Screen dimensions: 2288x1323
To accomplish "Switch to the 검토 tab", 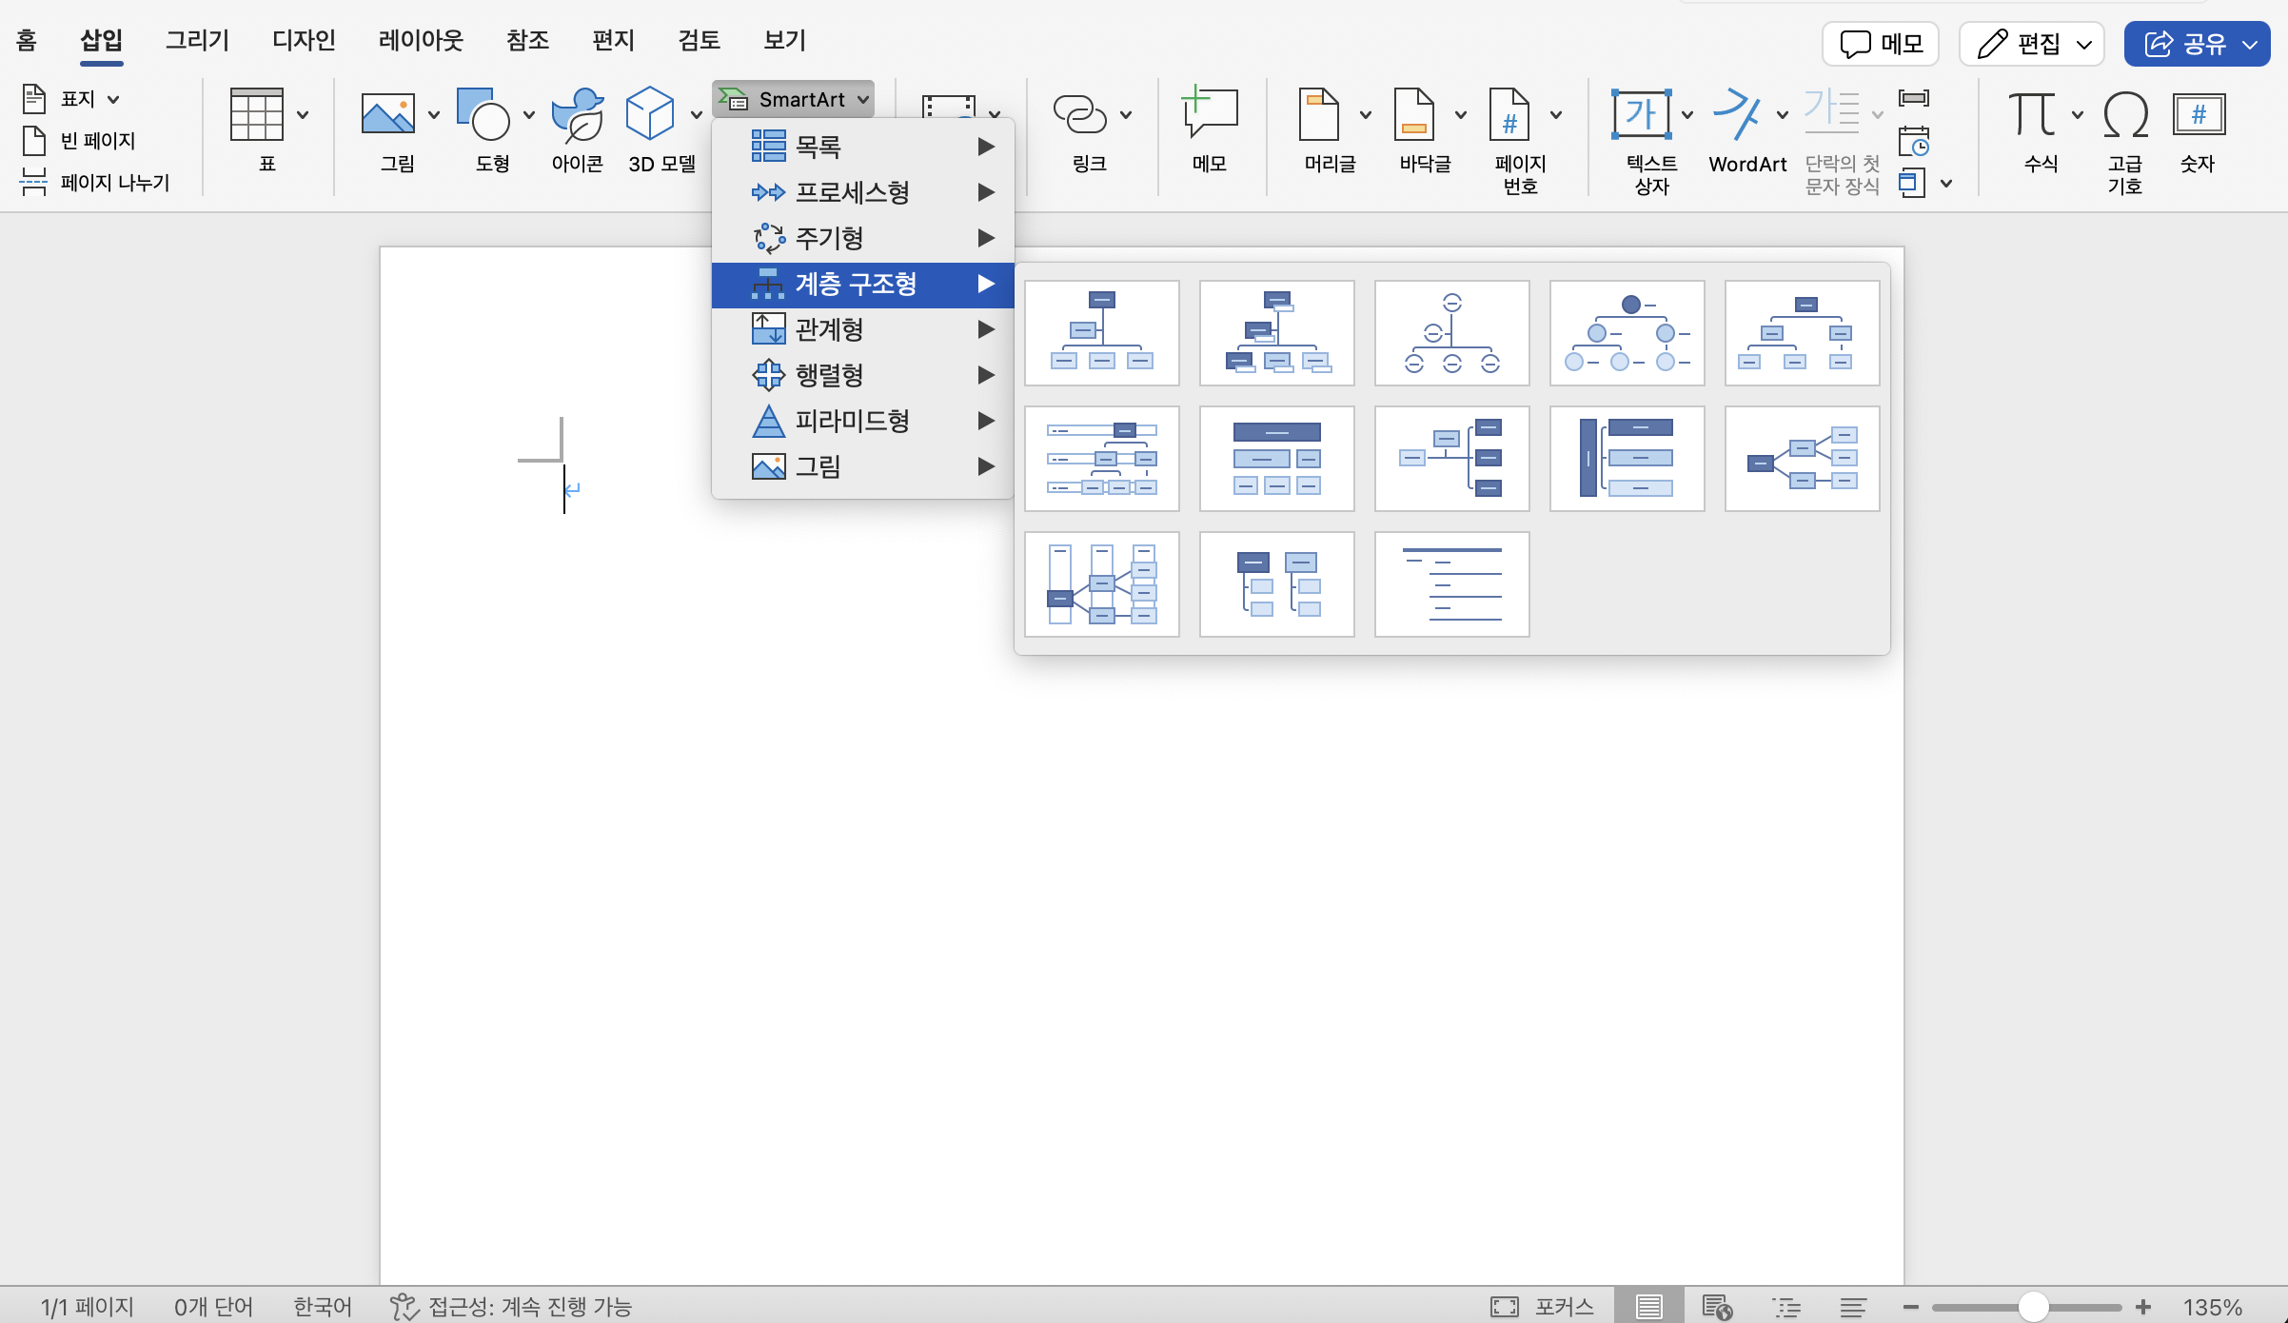I will 699,40.
